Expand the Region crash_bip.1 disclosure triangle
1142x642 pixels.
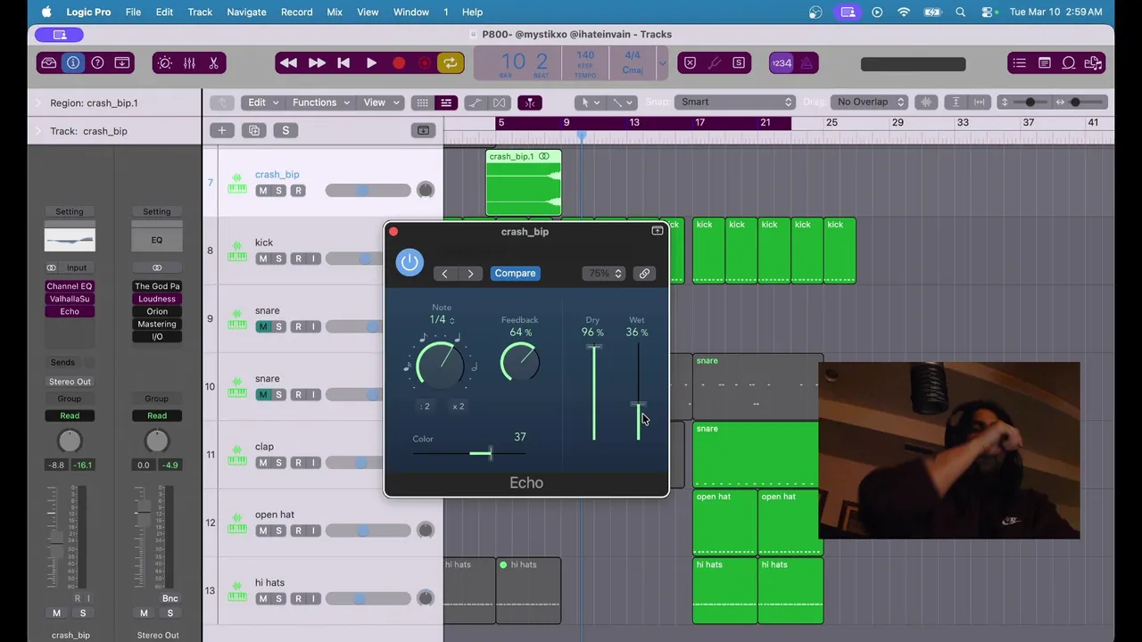37,103
